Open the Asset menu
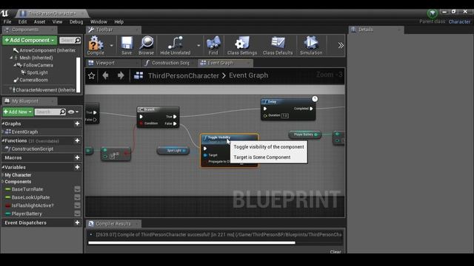 (x=39, y=21)
